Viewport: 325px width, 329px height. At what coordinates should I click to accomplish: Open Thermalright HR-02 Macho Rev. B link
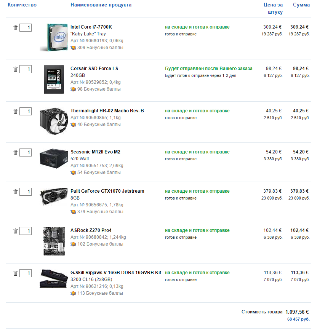(107, 110)
